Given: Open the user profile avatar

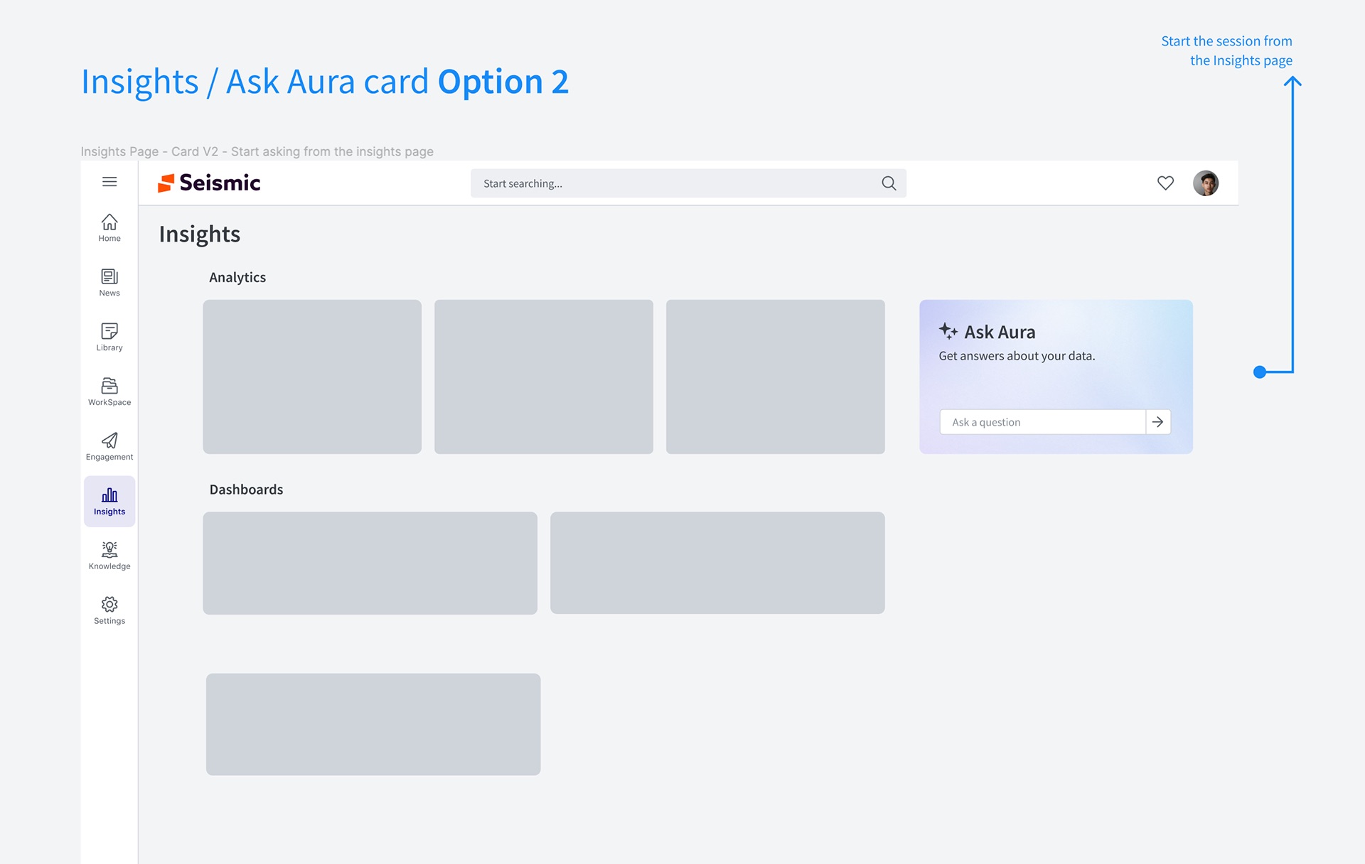Looking at the screenshot, I should (x=1206, y=183).
